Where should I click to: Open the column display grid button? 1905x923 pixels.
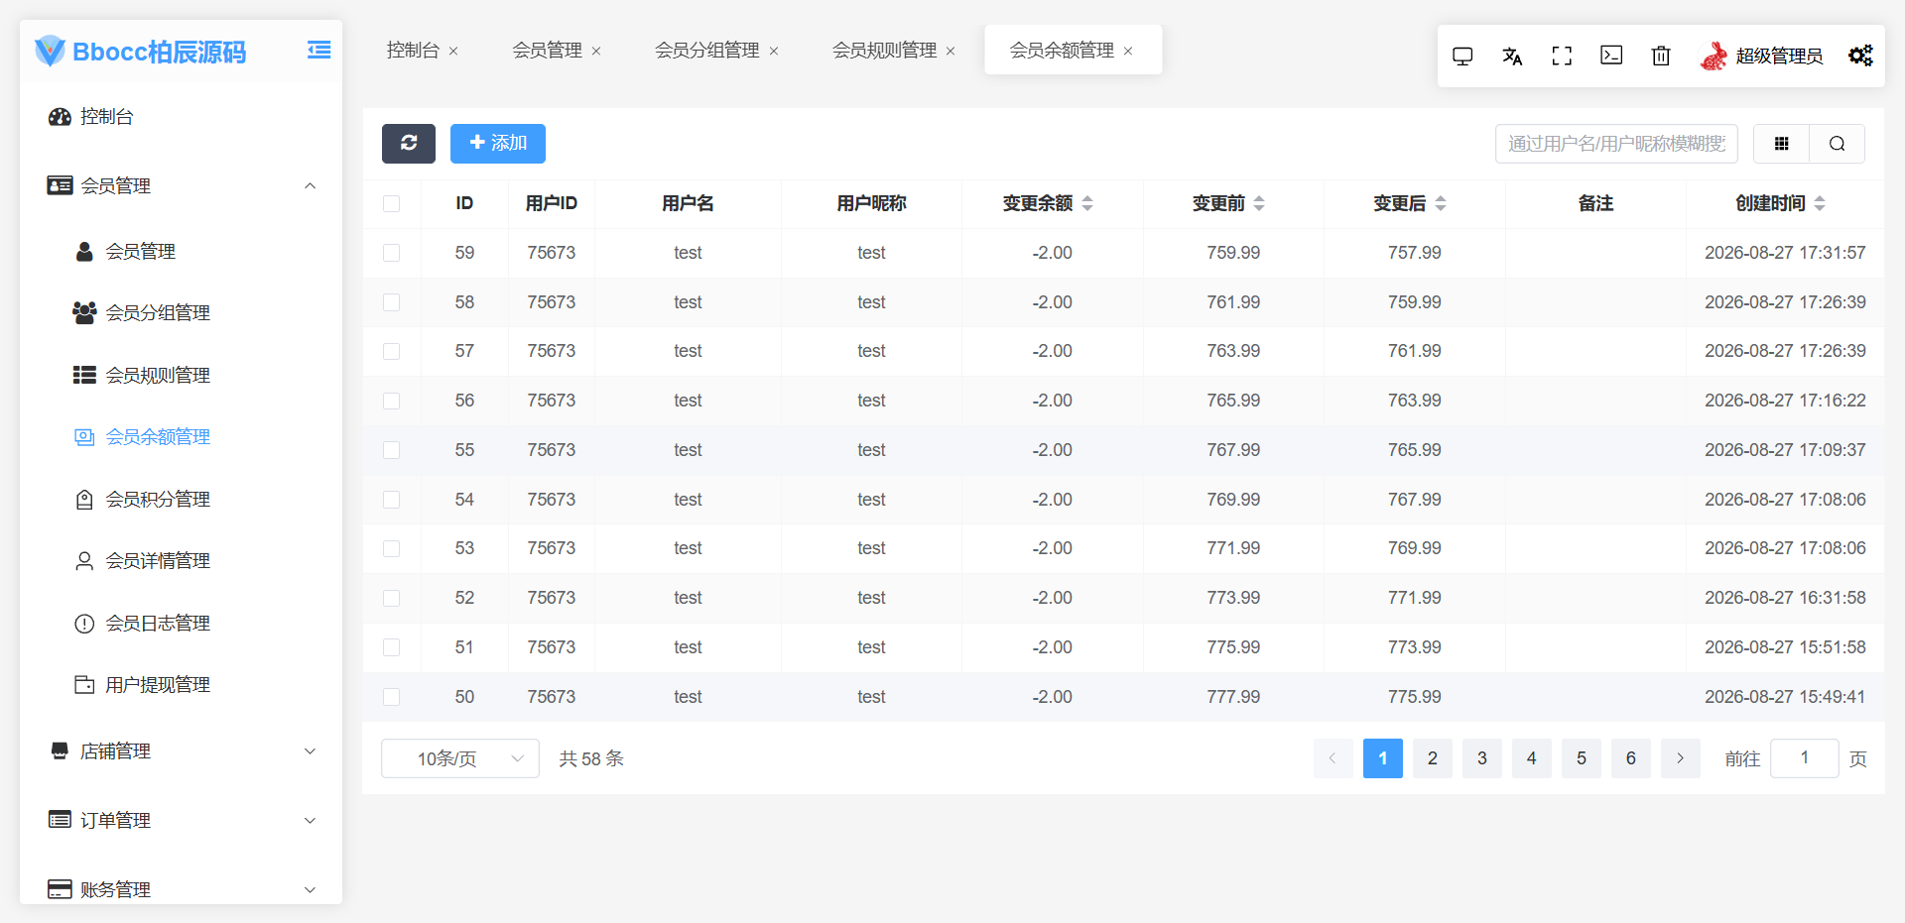(1781, 144)
